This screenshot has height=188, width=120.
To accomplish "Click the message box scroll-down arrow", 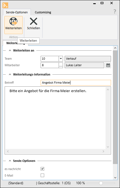I will point(108,147).
